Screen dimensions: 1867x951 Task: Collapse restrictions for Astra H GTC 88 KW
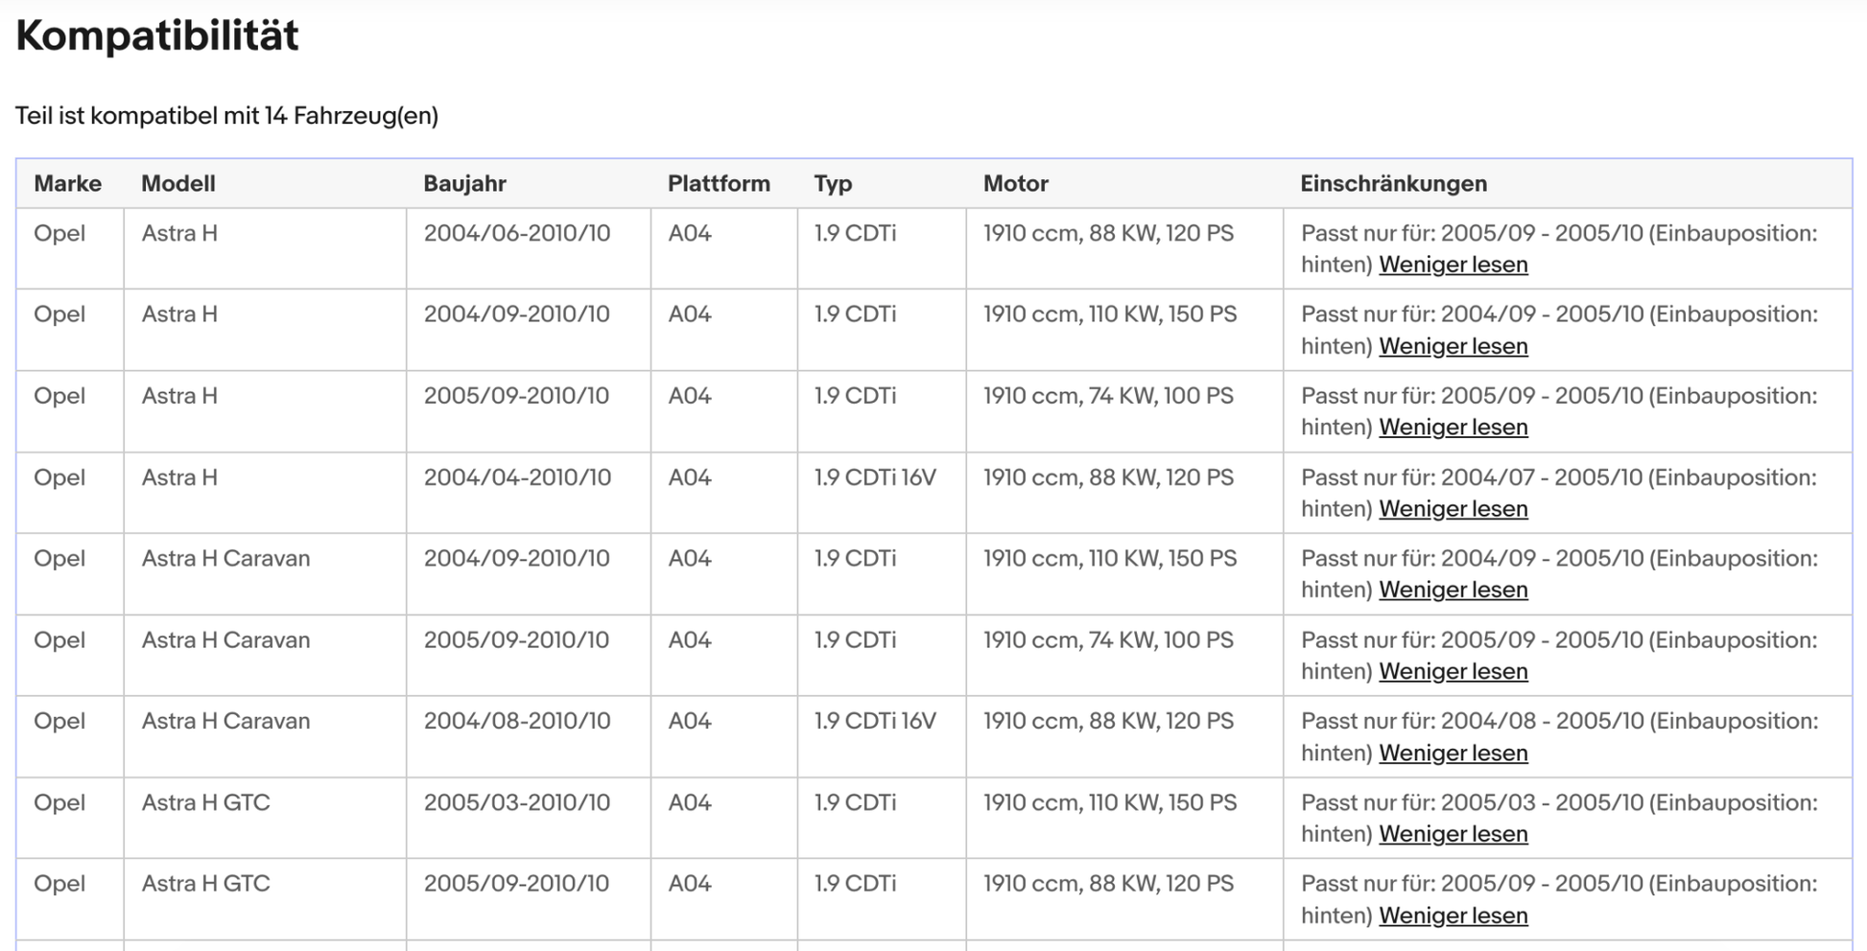pyautogui.click(x=1453, y=916)
